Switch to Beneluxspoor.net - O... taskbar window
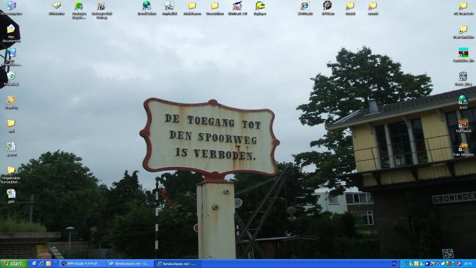476x268 pixels. point(130,264)
